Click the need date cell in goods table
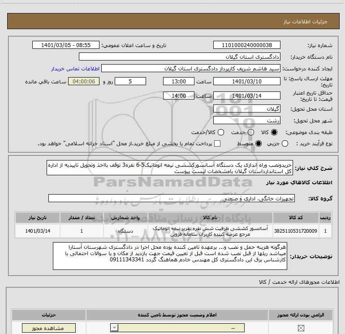This screenshot has height=334, width=345. tap(38, 231)
